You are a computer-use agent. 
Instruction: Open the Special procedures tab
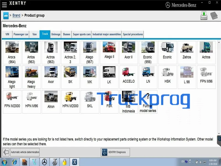tap(133, 34)
